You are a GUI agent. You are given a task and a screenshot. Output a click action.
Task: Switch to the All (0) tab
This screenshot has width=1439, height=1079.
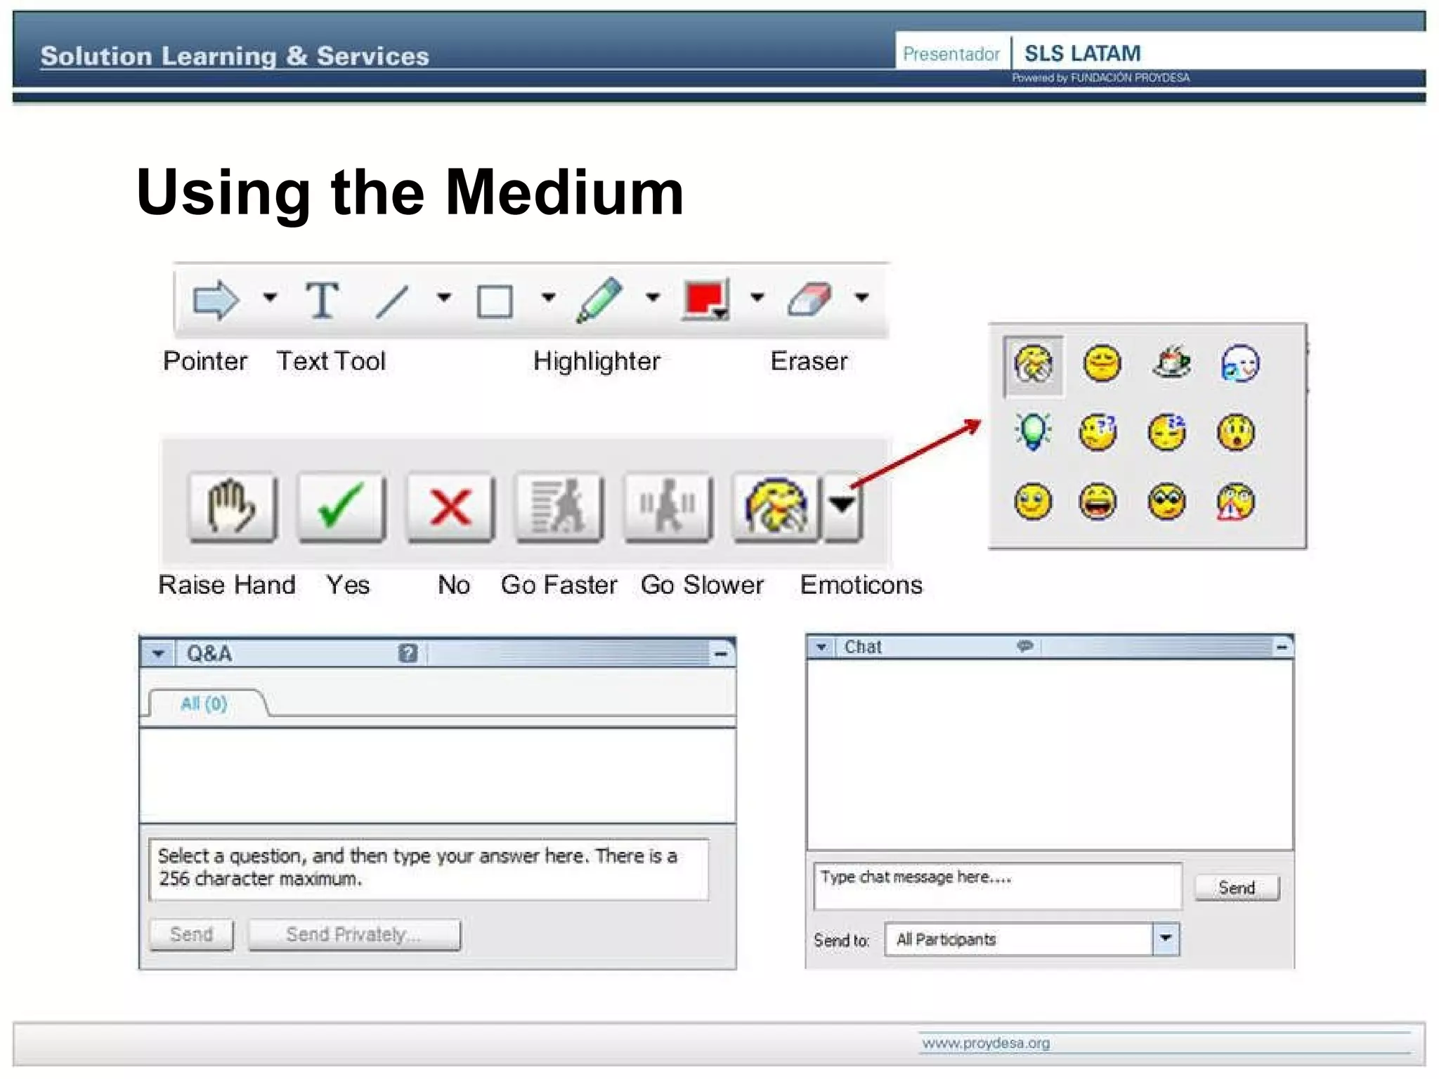tap(204, 704)
